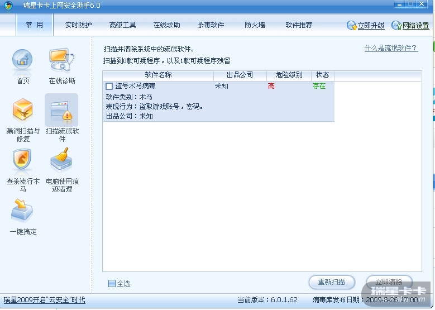Click the red 高 danger level value
Image resolution: width=435 pixels, height=310 pixels.
click(x=271, y=86)
